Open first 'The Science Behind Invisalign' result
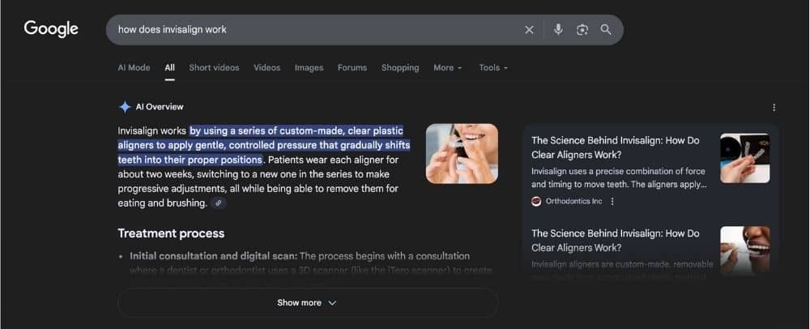This screenshot has height=329, width=810. (616, 147)
